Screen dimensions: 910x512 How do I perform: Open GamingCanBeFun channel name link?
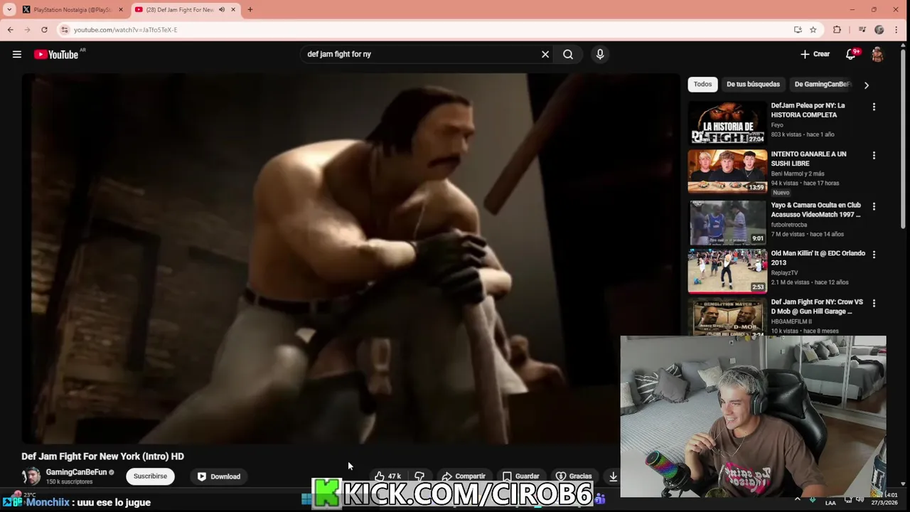(76, 472)
